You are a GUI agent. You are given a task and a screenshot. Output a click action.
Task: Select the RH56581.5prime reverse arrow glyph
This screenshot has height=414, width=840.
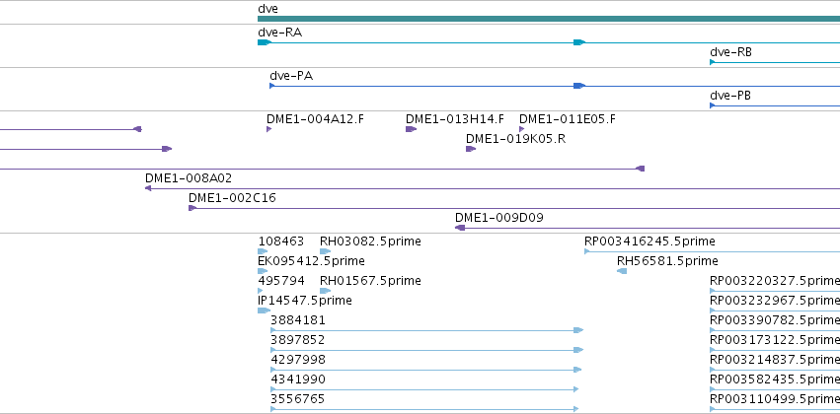(622, 271)
